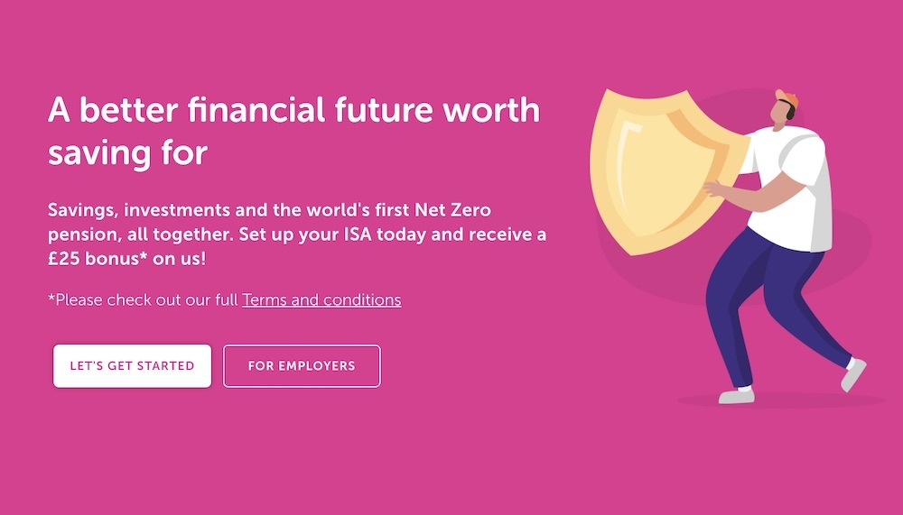Screen dimensions: 903x515
Task: Click the man's back grey shoe
Action: 853,373
